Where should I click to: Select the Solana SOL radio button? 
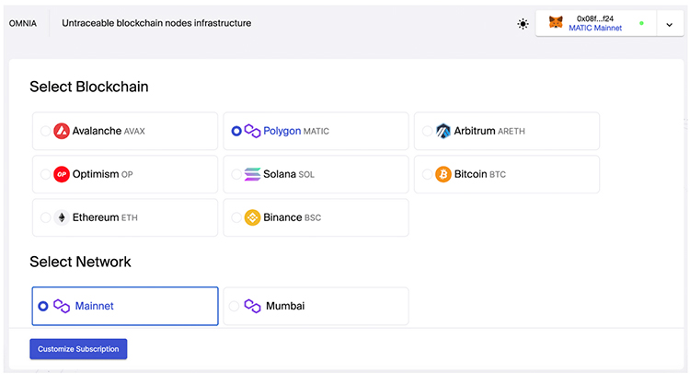point(236,174)
